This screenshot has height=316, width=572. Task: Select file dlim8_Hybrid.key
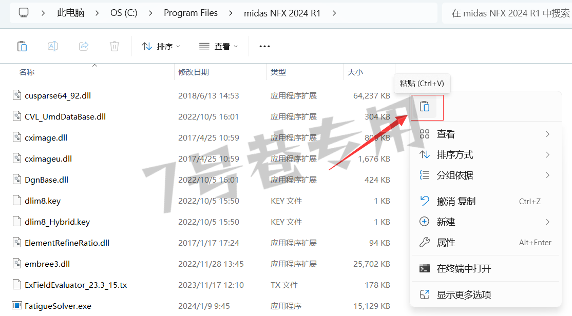pos(58,222)
